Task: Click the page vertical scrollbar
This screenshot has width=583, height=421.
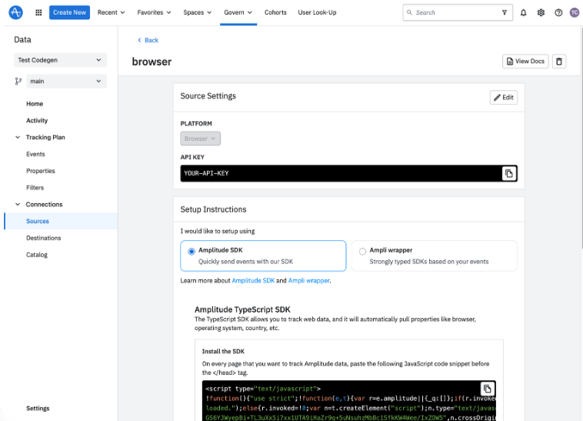Action: [x=581, y=138]
